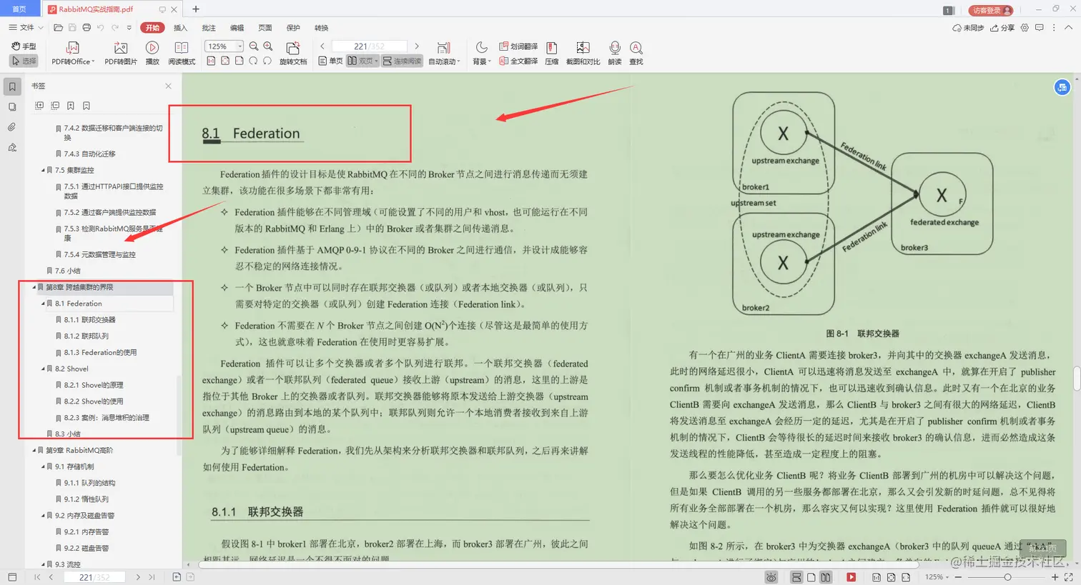Click the 访客登录 guest login button
This screenshot has width=1081, height=585.
tap(991, 10)
